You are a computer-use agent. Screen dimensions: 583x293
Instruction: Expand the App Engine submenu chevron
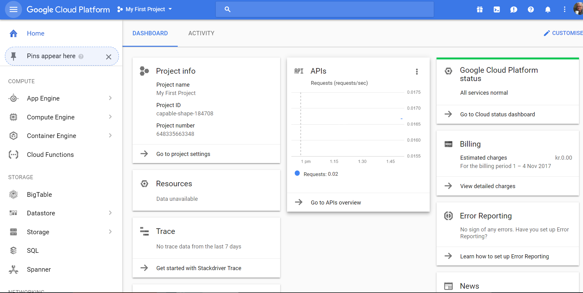110,98
